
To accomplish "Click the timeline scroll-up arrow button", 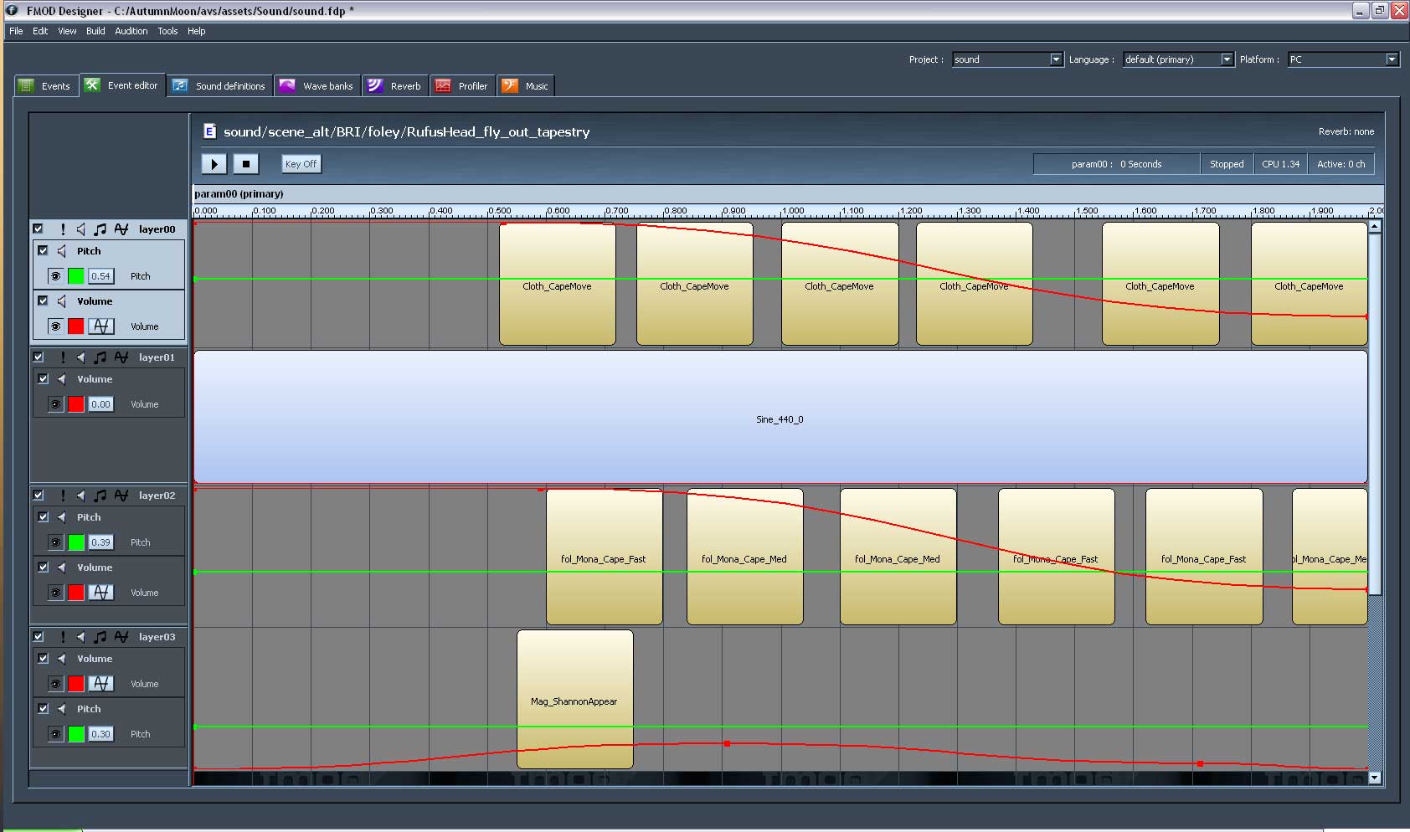I will point(1374,226).
